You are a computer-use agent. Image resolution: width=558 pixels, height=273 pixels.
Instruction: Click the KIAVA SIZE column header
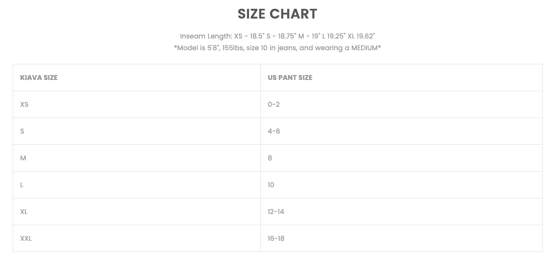[x=39, y=78]
